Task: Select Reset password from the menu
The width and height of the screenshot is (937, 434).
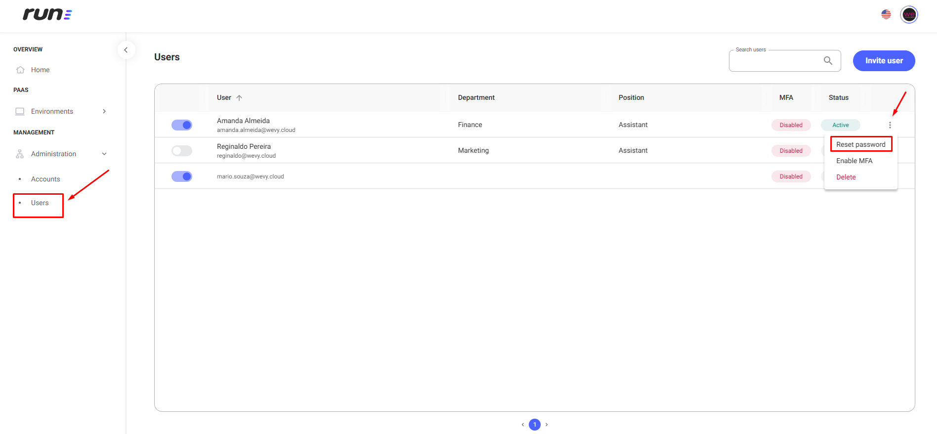Action: (x=861, y=144)
